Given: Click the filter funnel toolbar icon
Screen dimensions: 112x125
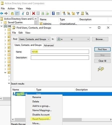Looking at the screenshot, I should (x=78, y=13).
